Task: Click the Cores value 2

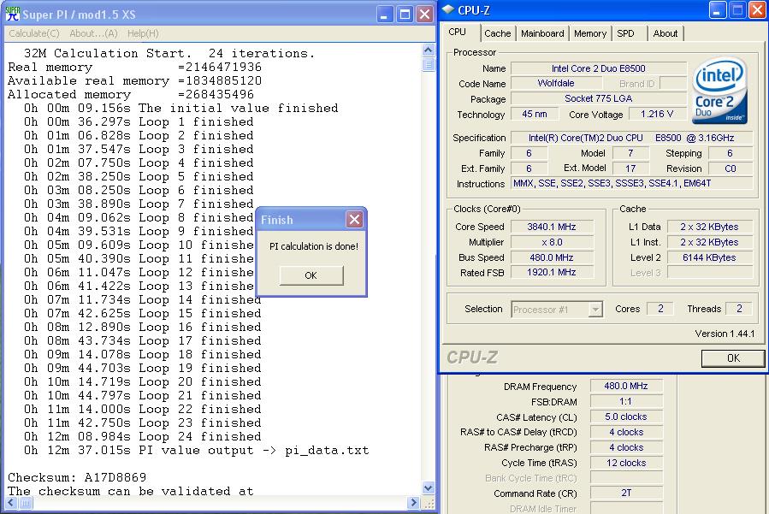Action: coord(660,309)
